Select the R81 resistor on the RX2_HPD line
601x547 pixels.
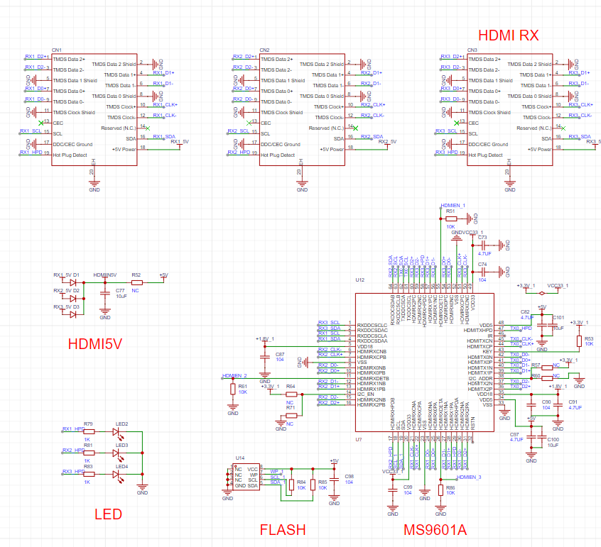[89, 453]
